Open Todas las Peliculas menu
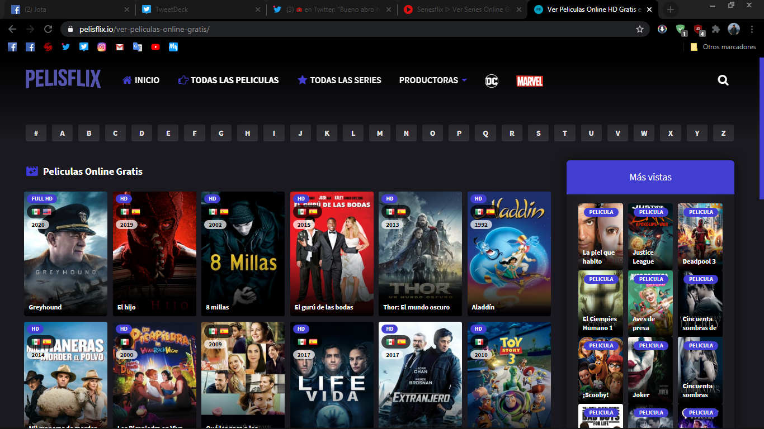Viewport: 764px width, 429px height. point(228,80)
